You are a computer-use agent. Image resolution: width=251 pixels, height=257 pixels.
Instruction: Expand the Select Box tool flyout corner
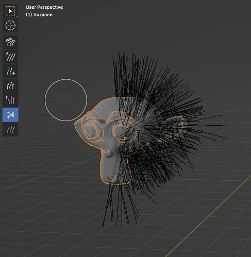(17, 16)
